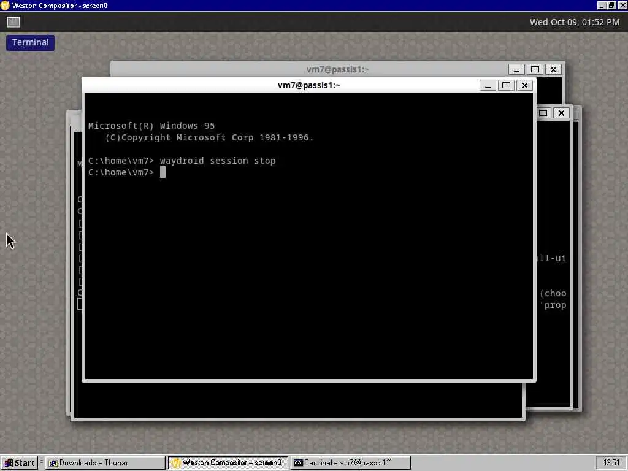This screenshot has width=628, height=471.
Task: Click the 'Microsoft(R) Windows 95' line
Action: coord(151,126)
